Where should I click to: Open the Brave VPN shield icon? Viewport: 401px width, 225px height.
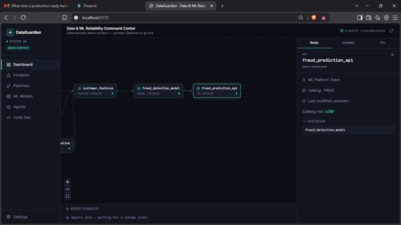(386, 17)
